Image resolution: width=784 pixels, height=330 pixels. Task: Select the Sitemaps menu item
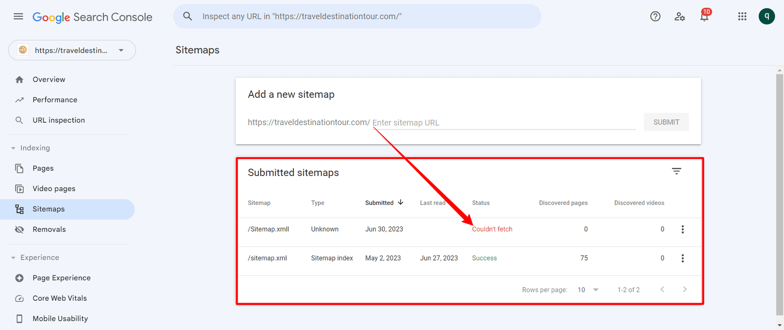[67, 209]
